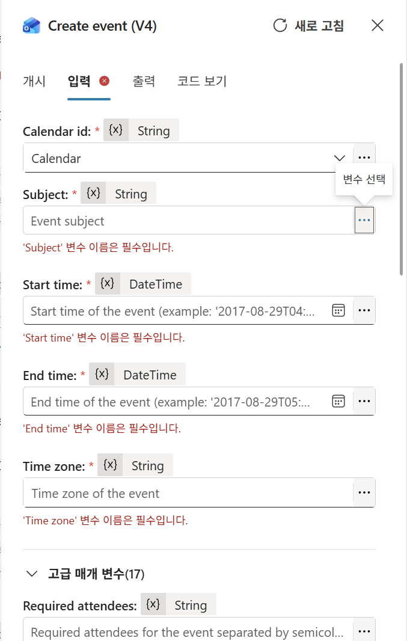Switch to the 개시 tab
The width and height of the screenshot is (407, 641).
tap(34, 81)
